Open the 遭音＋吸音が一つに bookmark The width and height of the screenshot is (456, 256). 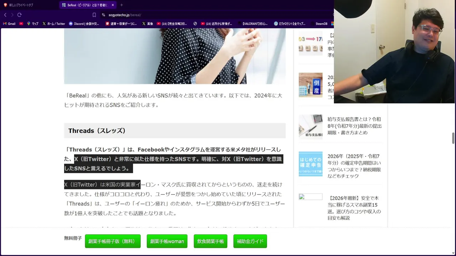(x=121, y=24)
